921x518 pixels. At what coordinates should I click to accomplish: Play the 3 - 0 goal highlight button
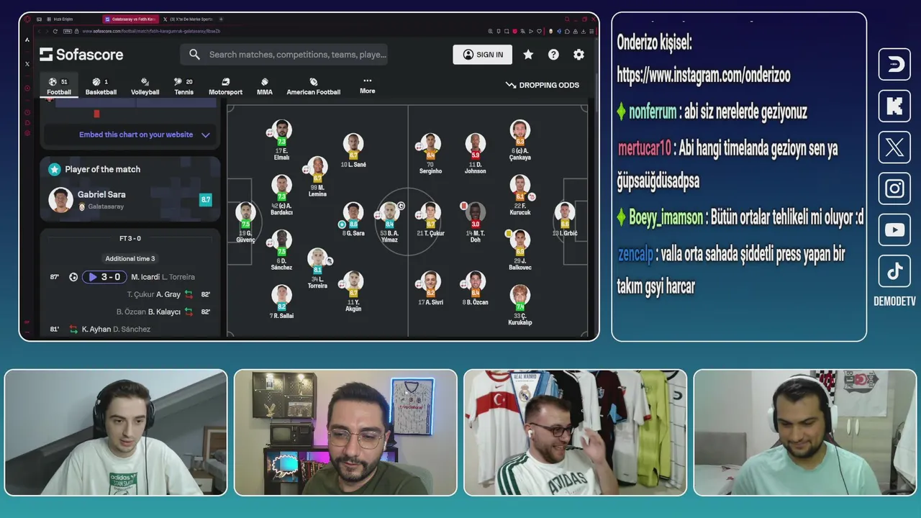pos(104,277)
